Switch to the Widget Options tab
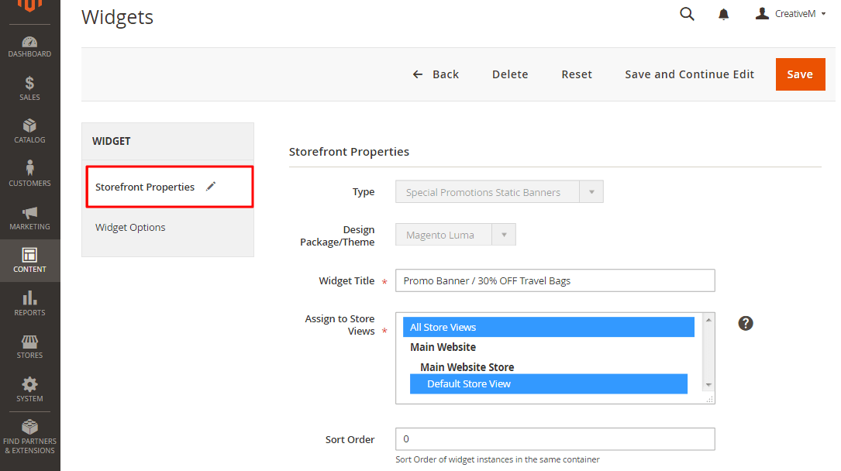 click(130, 228)
